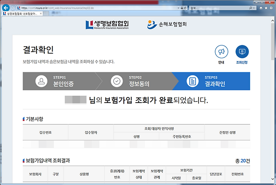Click the 보험가입내역 조회결과 heading
Image resolution: width=276 pixels, height=185 pixels.
pos(48,160)
